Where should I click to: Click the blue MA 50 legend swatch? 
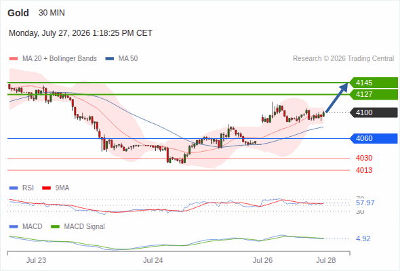(109, 59)
